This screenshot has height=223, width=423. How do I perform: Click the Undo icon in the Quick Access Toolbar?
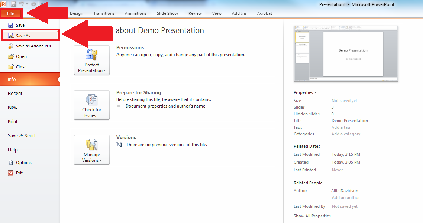click(x=21, y=4)
